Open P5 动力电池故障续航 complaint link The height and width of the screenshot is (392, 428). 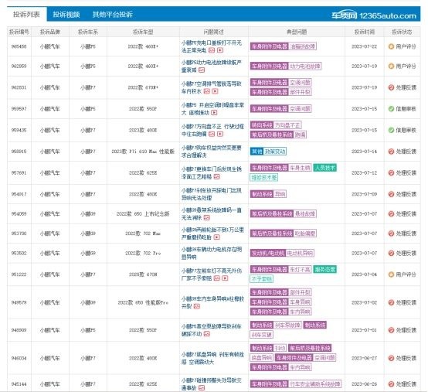click(212, 66)
